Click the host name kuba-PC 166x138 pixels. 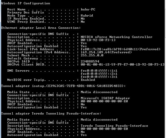(x=88, y=9)
